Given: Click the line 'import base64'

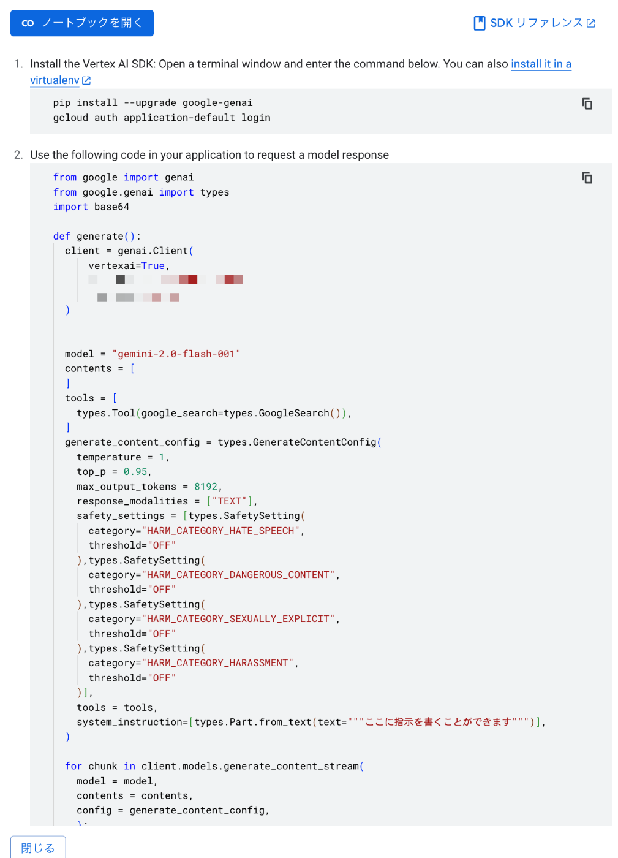Looking at the screenshot, I should (x=91, y=207).
